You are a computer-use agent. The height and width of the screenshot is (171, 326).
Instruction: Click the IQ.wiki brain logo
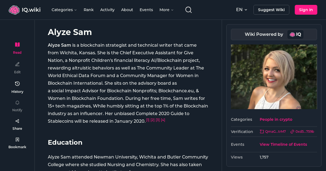pos(14,9)
